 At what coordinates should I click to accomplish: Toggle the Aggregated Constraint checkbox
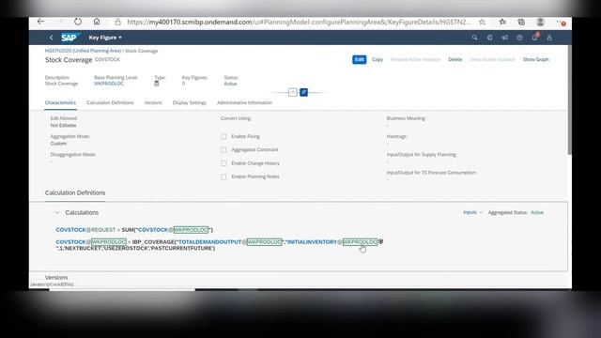[223, 150]
